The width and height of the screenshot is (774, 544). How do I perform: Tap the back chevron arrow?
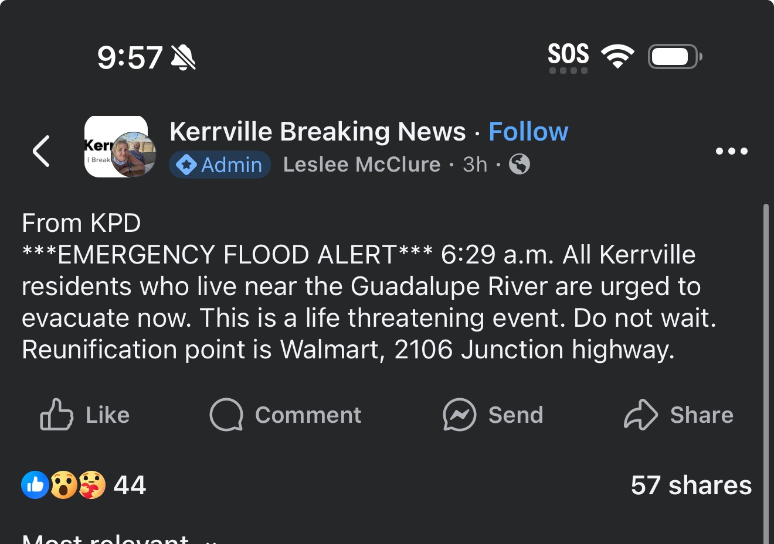(x=41, y=150)
